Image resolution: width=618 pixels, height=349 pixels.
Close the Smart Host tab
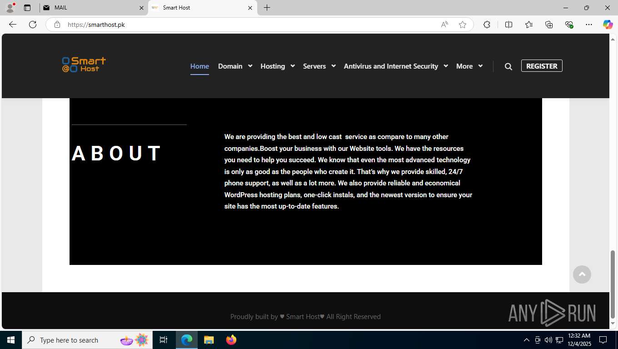tap(250, 8)
